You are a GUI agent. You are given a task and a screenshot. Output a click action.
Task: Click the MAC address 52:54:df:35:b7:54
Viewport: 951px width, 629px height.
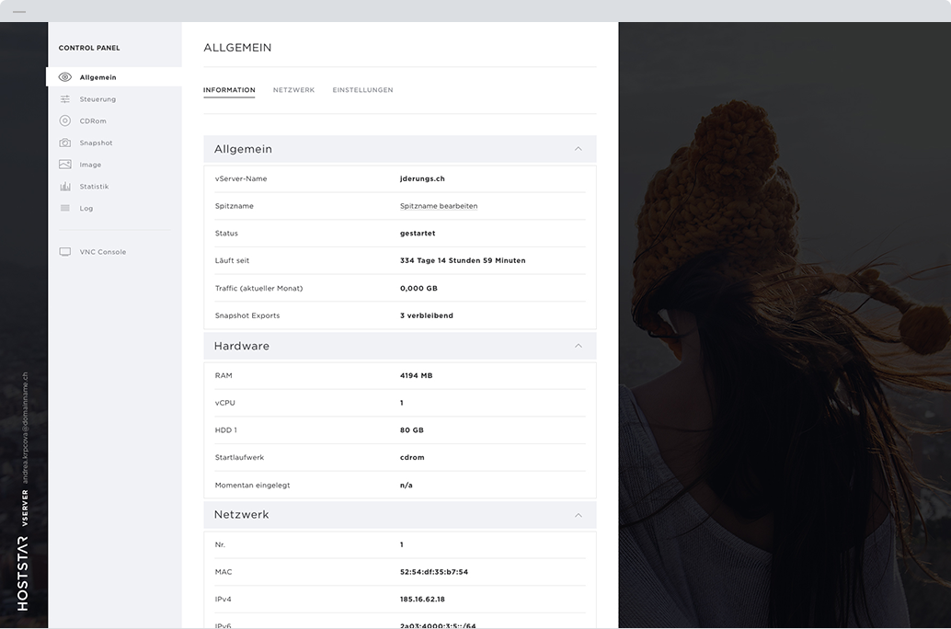433,572
